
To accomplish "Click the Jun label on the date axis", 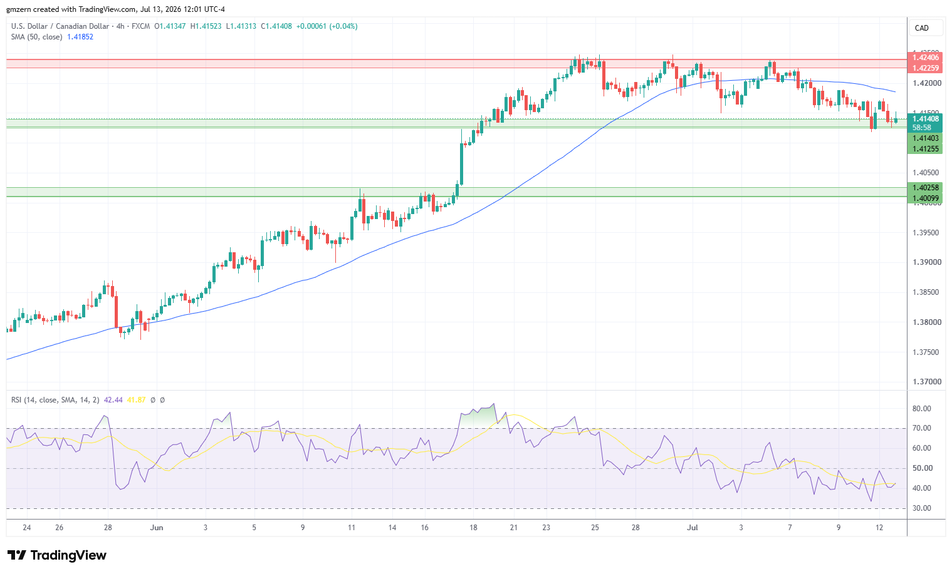I will click(x=157, y=528).
